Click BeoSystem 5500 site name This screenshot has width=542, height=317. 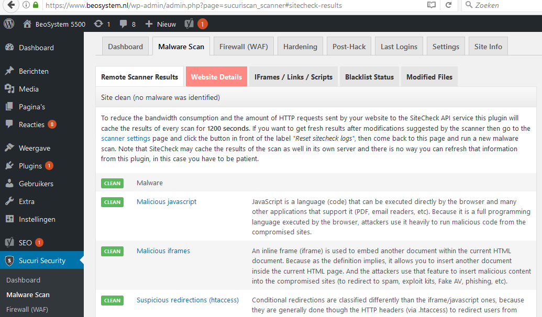point(60,24)
